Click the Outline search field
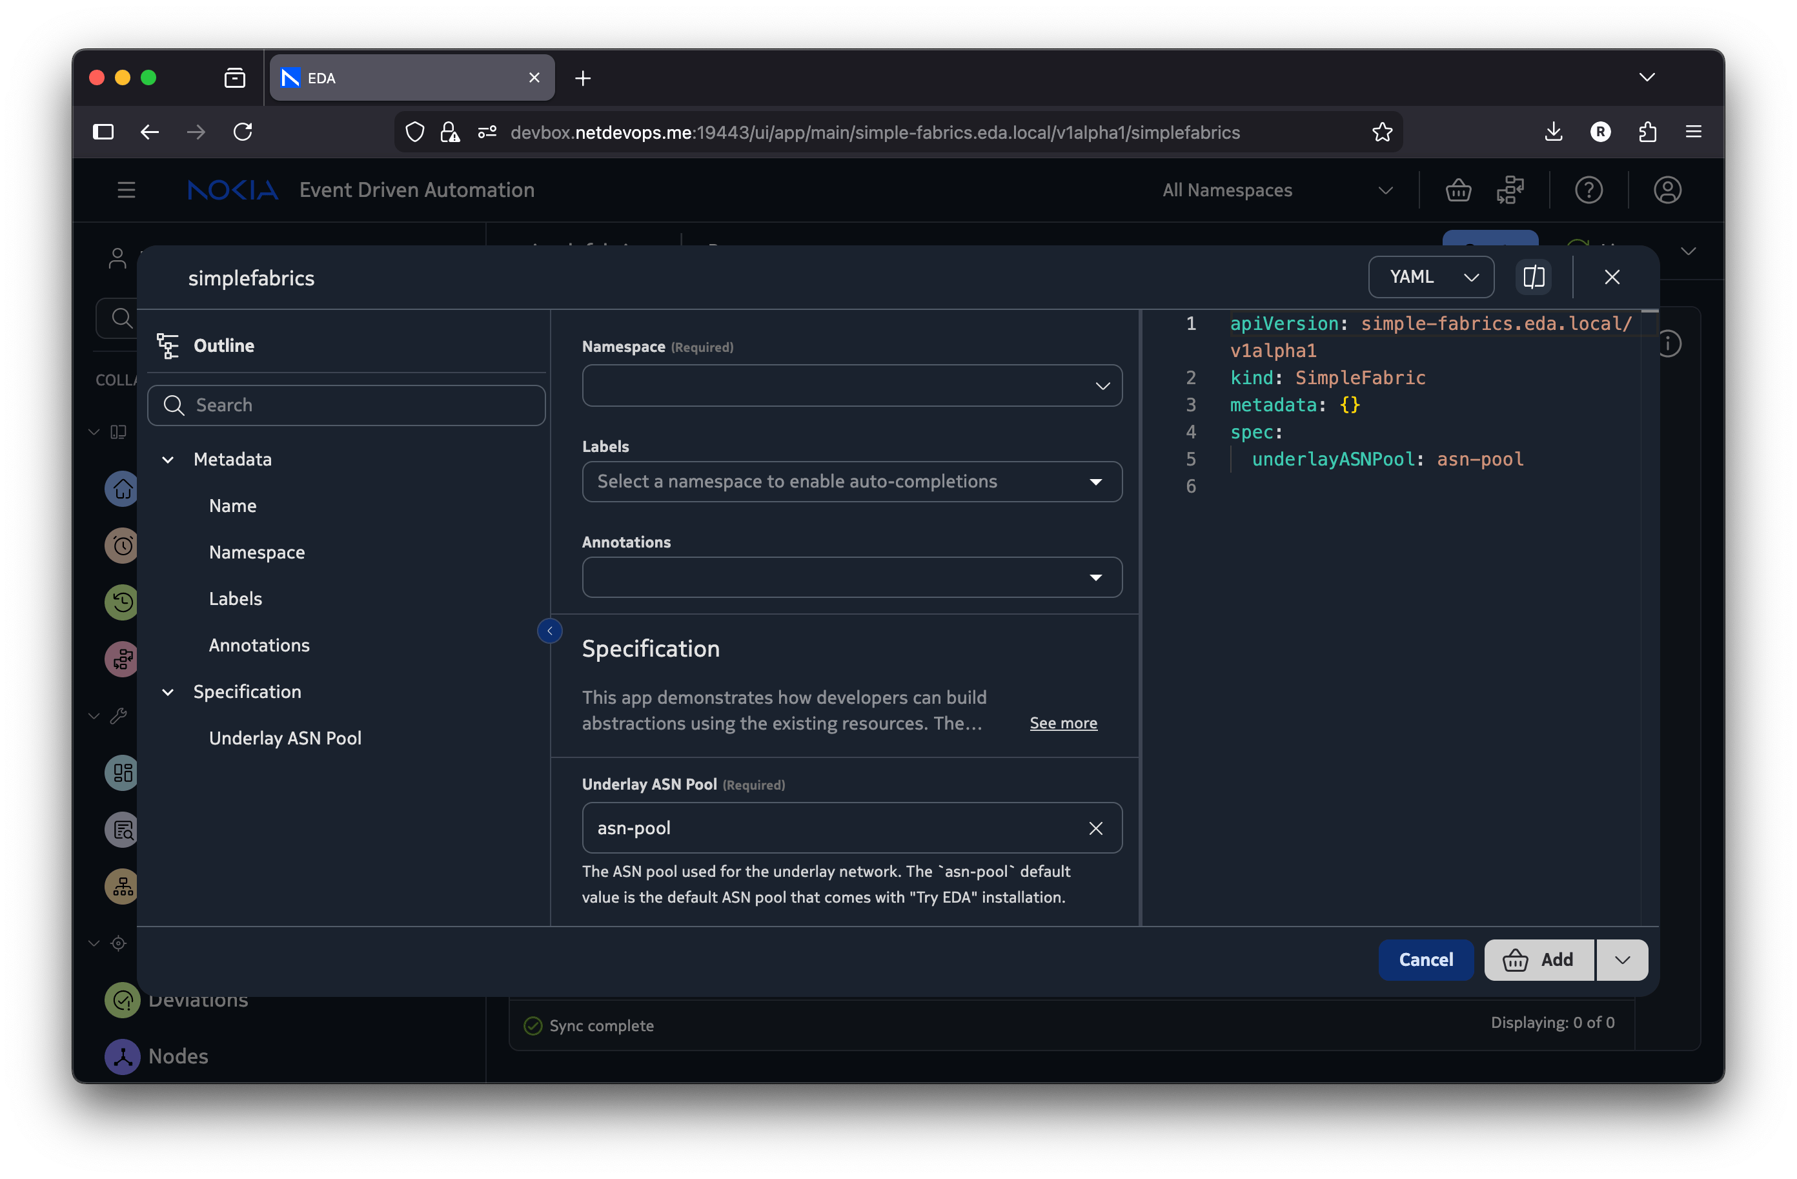Screen dimensions: 1797x1179 (347, 405)
